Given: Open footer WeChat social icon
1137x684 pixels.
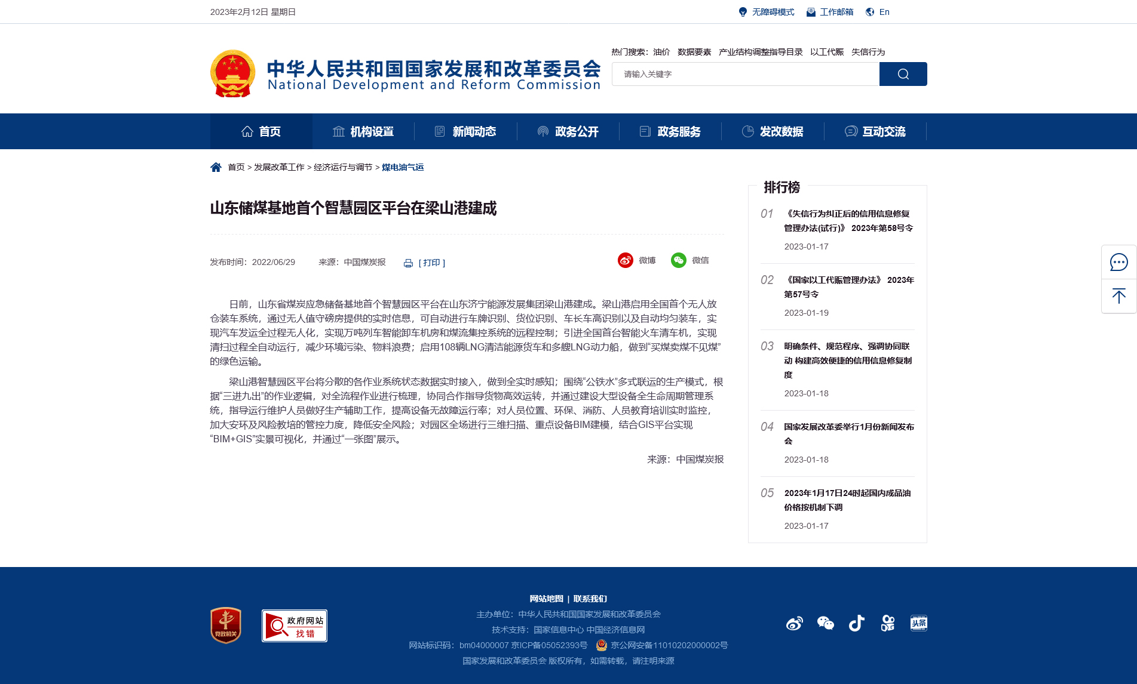Looking at the screenshot, I should tap(825, 624).
